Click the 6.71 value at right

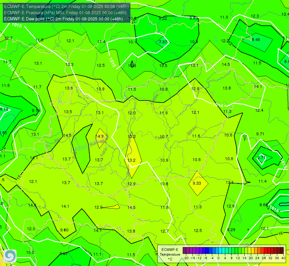[261, 158]
